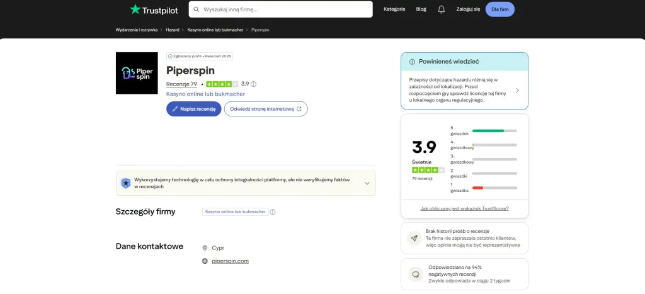Click Odwiedź stronę internetową button
This screenshot has height=294, width=645.
[266, 109]
